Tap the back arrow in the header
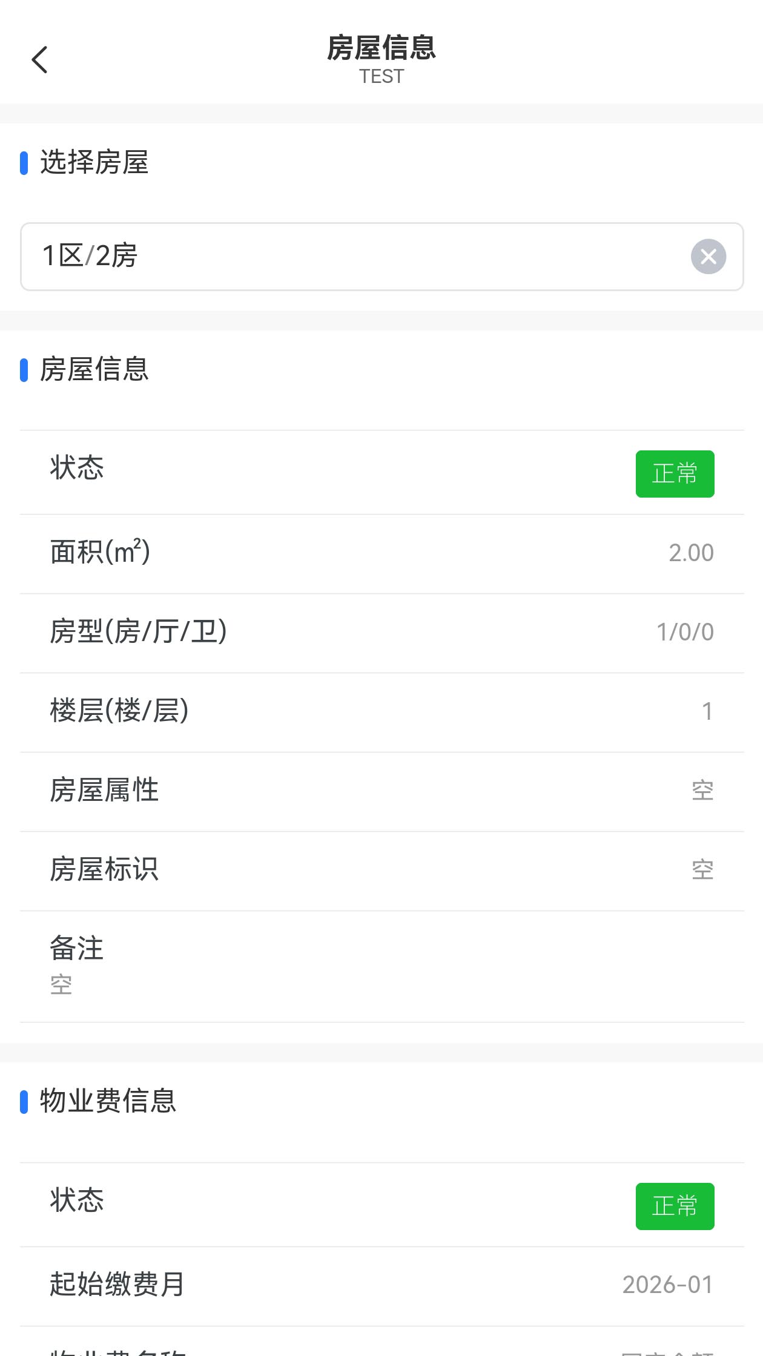763x1356 pixels. coord(39,60)
